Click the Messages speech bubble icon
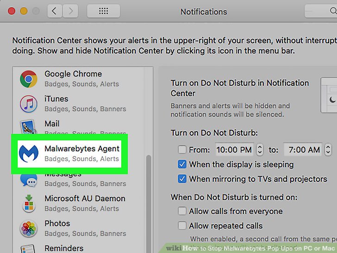The image size is (337, 253). pos(29,180)
